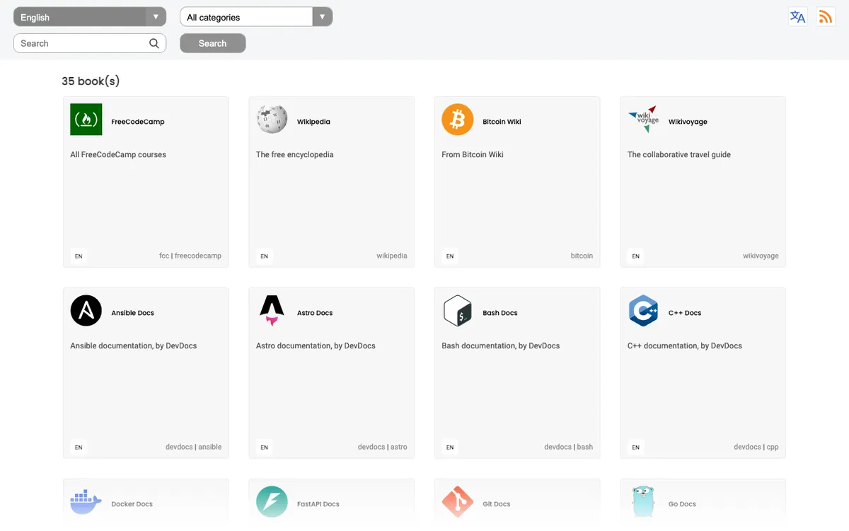Viewport: 849px width, 531px height.
Task: Open the Go Docs title
Action: (682, 504)
